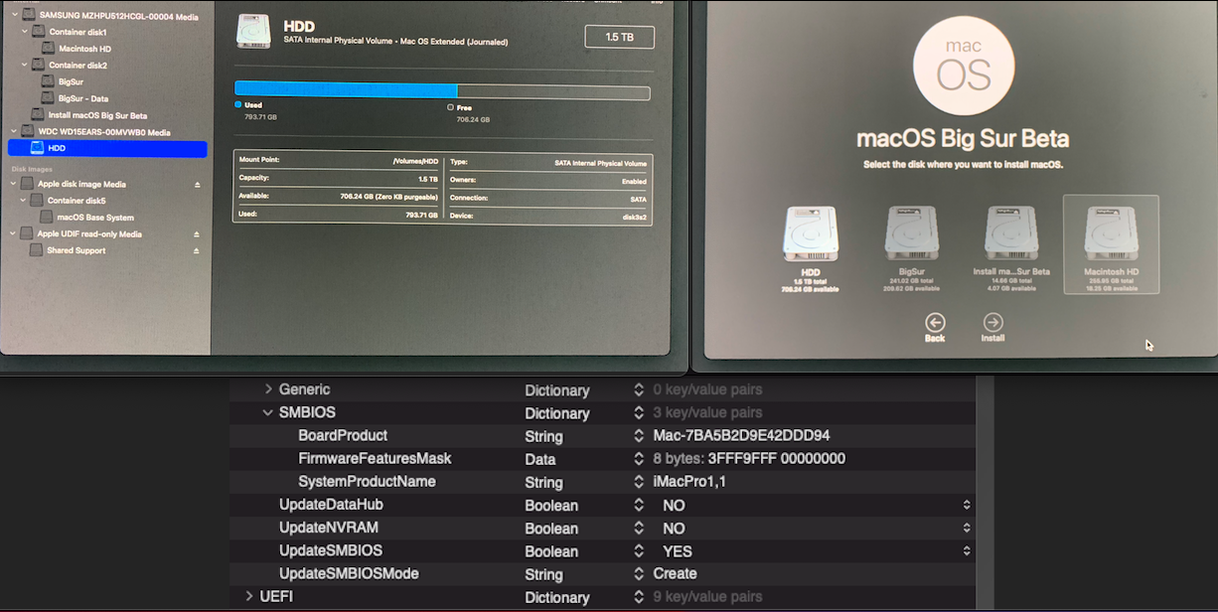Click the blue used-space portion of the usage bar
This screenshot has width=1218, height=612.
346,90
